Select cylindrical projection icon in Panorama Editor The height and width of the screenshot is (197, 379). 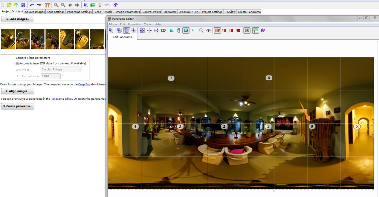[x=179, y=30]
